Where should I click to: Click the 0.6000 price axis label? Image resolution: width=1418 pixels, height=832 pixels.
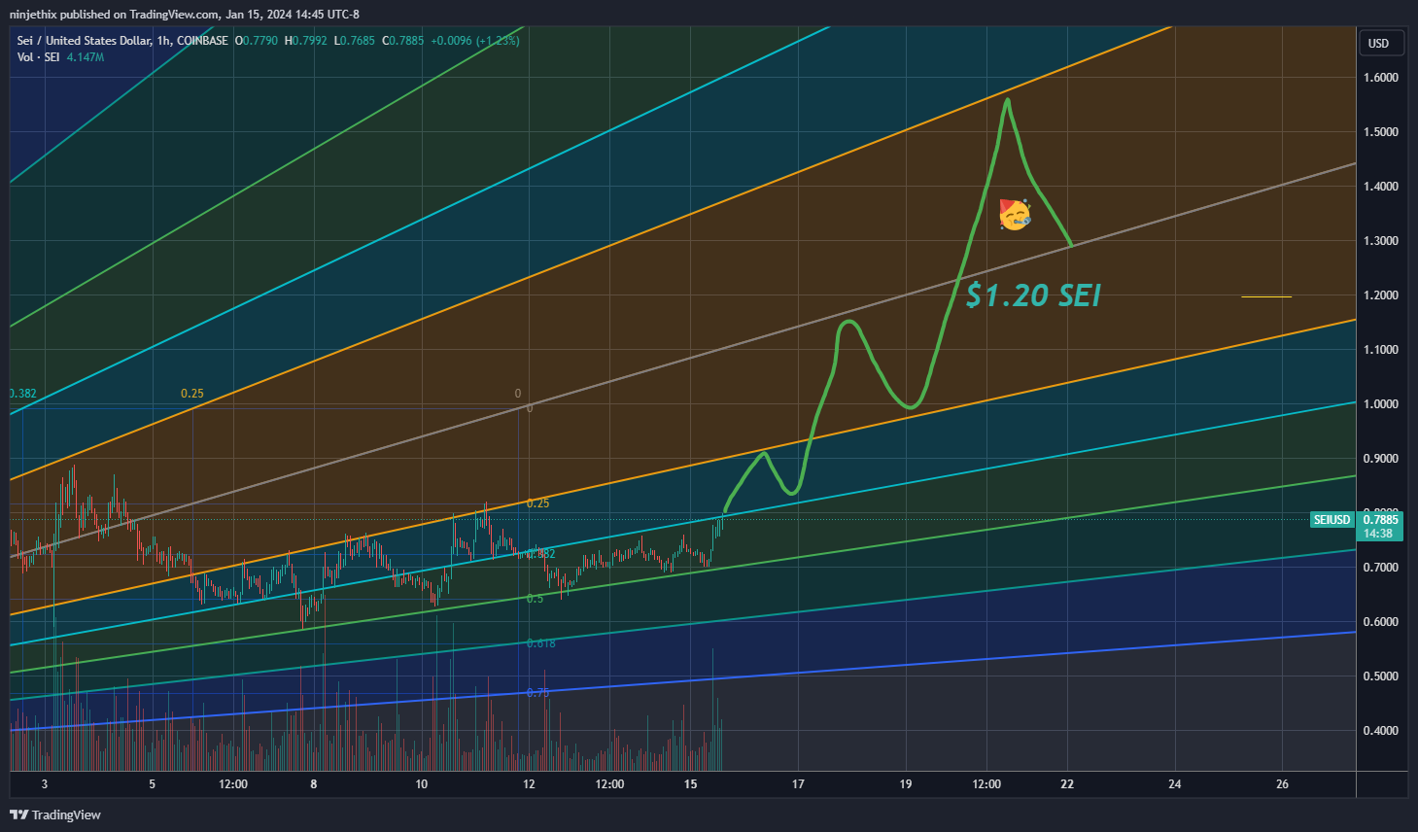coord(1380,622)
